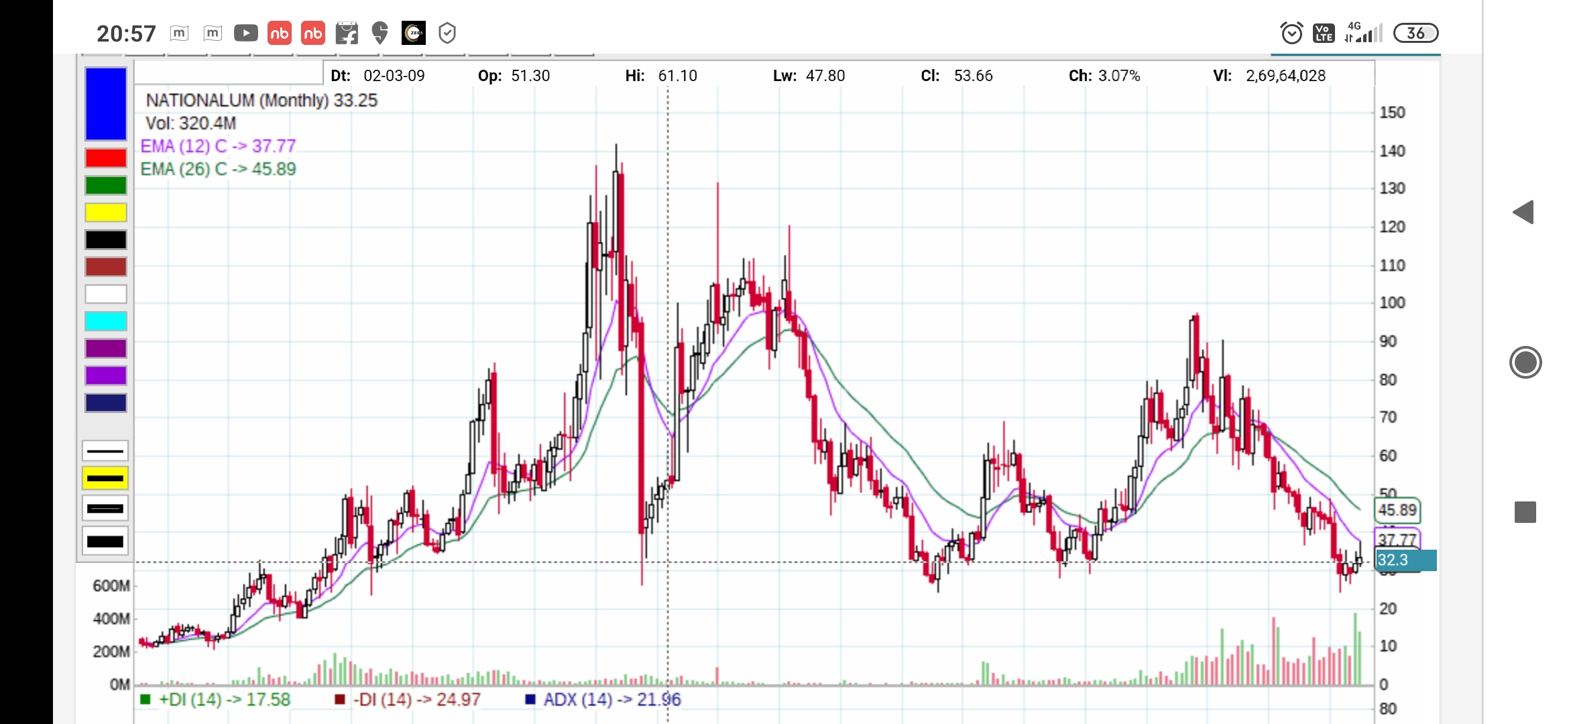Pick the red color swatch
The height and width of the screenshot is (724, 1569).
pyautogui.click(x=106, y=158)
